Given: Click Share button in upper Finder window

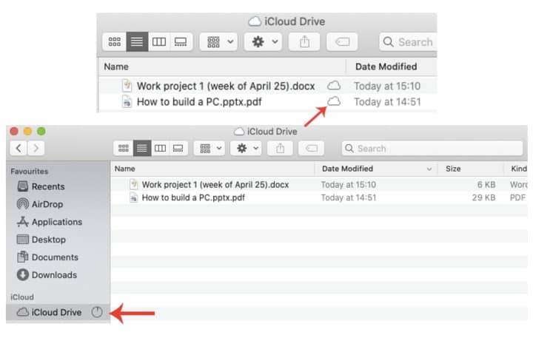Looking at the screenshot, I should pyautogui.click(x=304, y=41).
